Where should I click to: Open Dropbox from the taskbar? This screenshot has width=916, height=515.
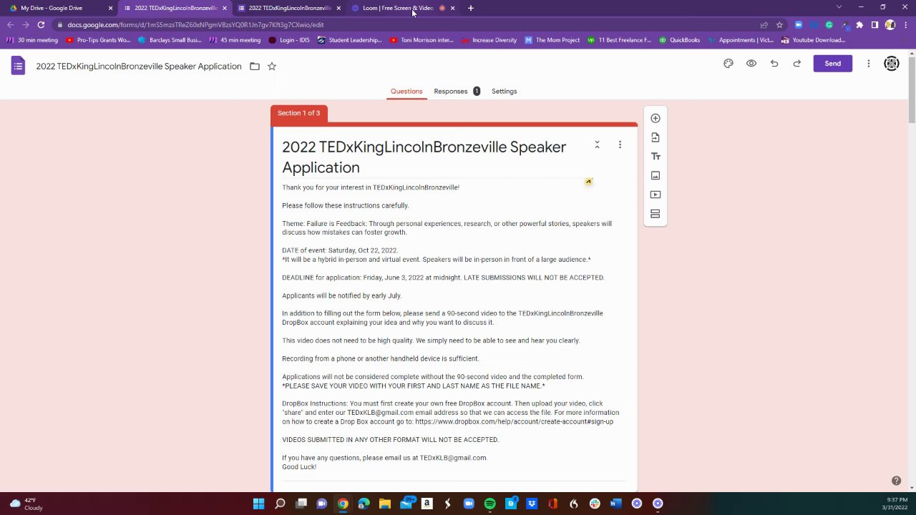[532, 504]
